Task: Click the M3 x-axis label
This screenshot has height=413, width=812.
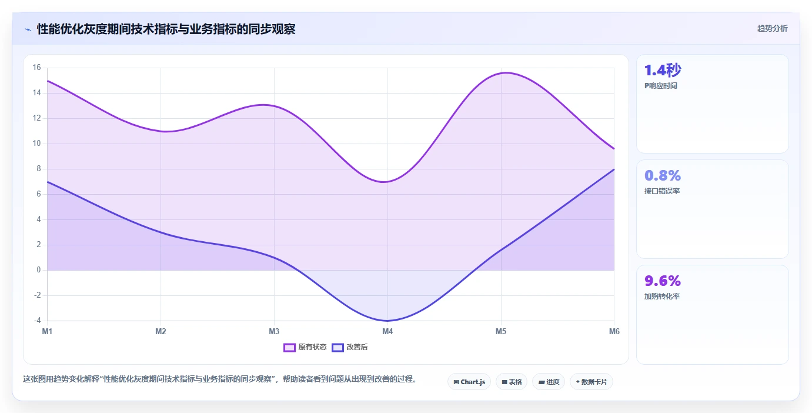Action: pos(274,331)
